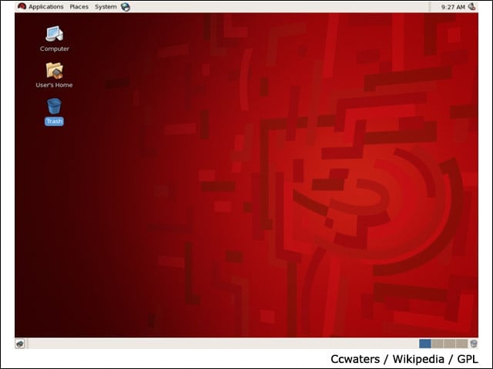Switch to the fourth workspace

click(x=461, y=344)
